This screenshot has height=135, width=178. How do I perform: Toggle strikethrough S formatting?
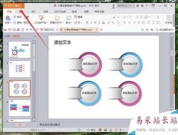tap(99, 22)
